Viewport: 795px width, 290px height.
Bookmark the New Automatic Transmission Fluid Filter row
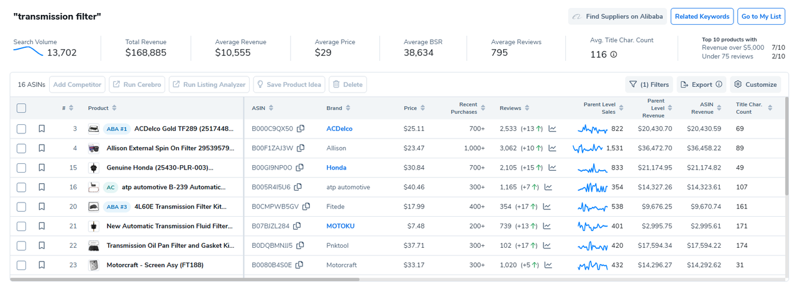pos(42,226)
